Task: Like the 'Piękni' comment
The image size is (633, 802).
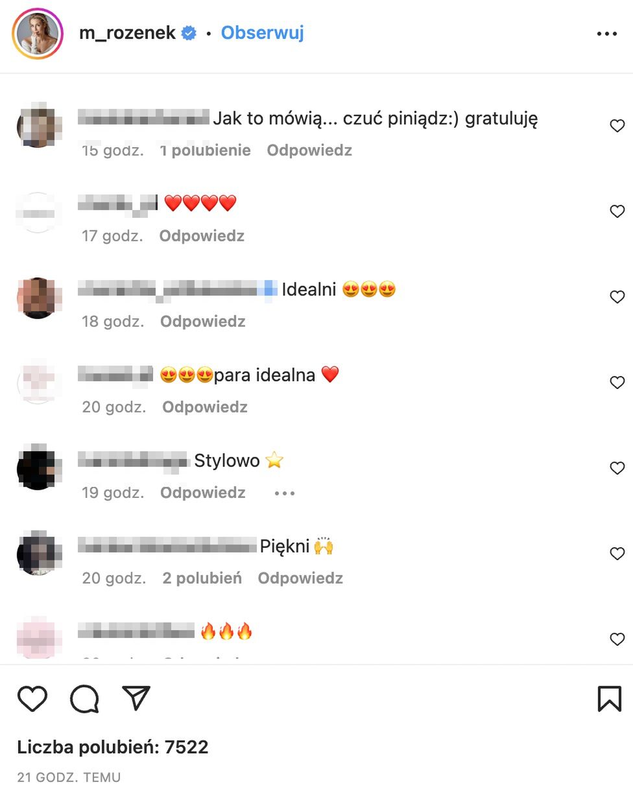Action: tap(617, 554)
